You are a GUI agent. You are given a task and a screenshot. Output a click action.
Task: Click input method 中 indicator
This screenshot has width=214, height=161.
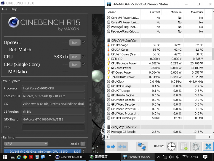pyautogui.click(x=178, y=157)
